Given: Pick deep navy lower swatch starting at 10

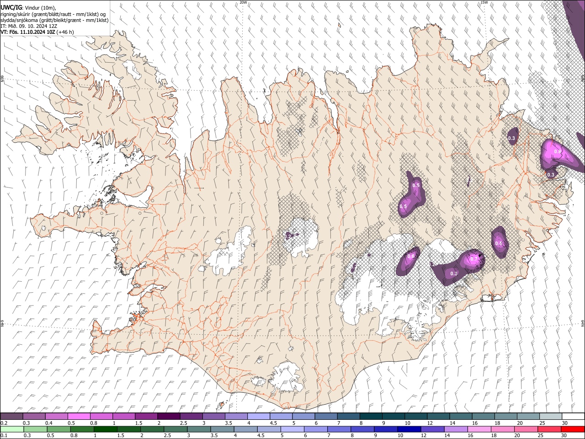Looking at the screenshot, I should pos(409,429).
